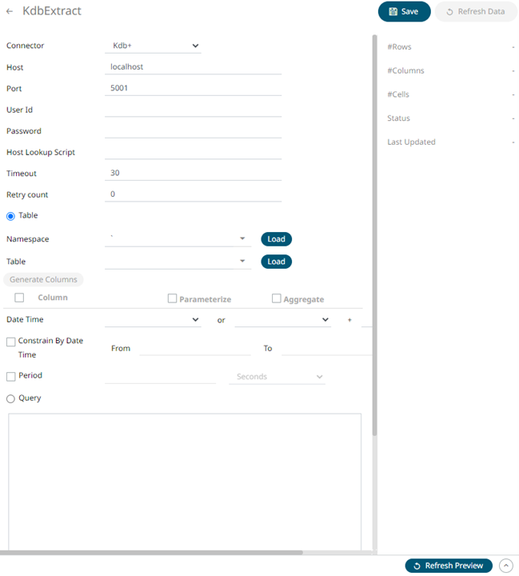
Task: Select the Query radio button
Action: click(x=10, y=398)
